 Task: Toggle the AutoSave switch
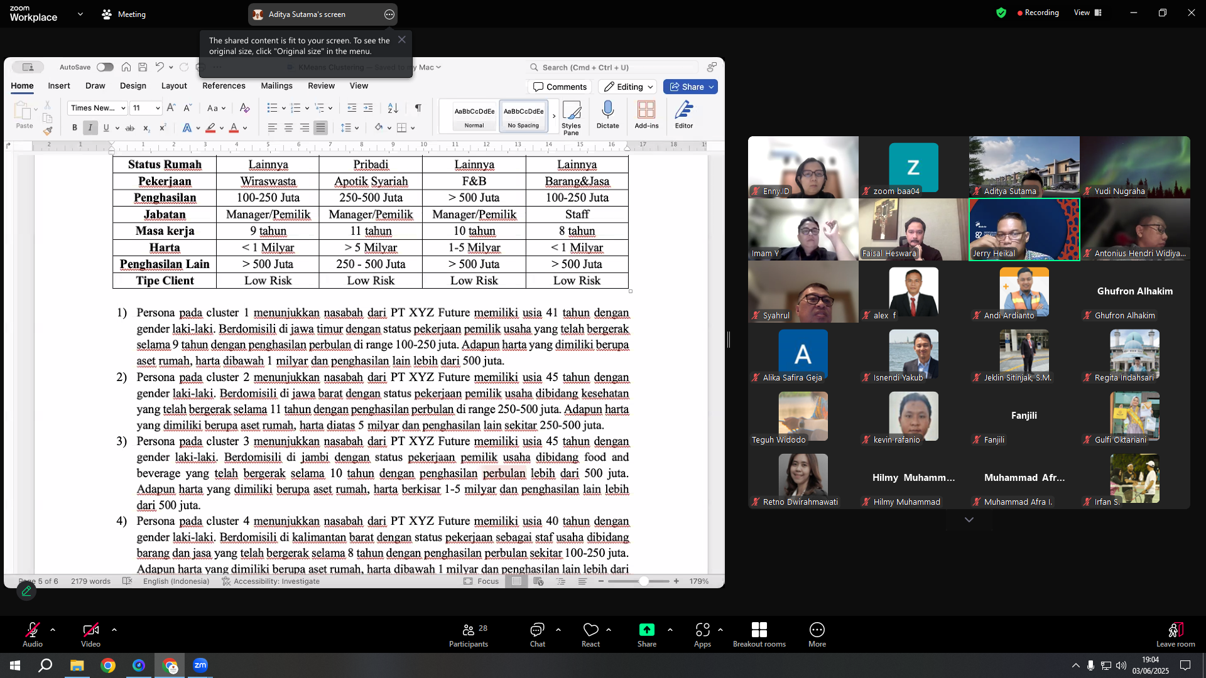click(105, 67)
